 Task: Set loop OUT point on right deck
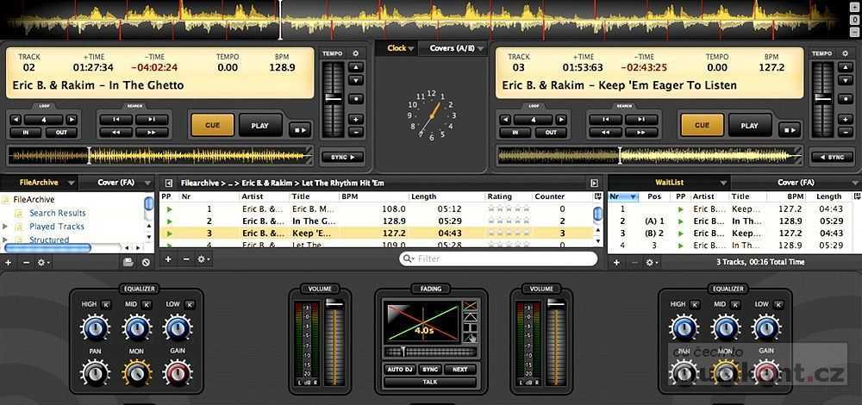coord(552,133)
